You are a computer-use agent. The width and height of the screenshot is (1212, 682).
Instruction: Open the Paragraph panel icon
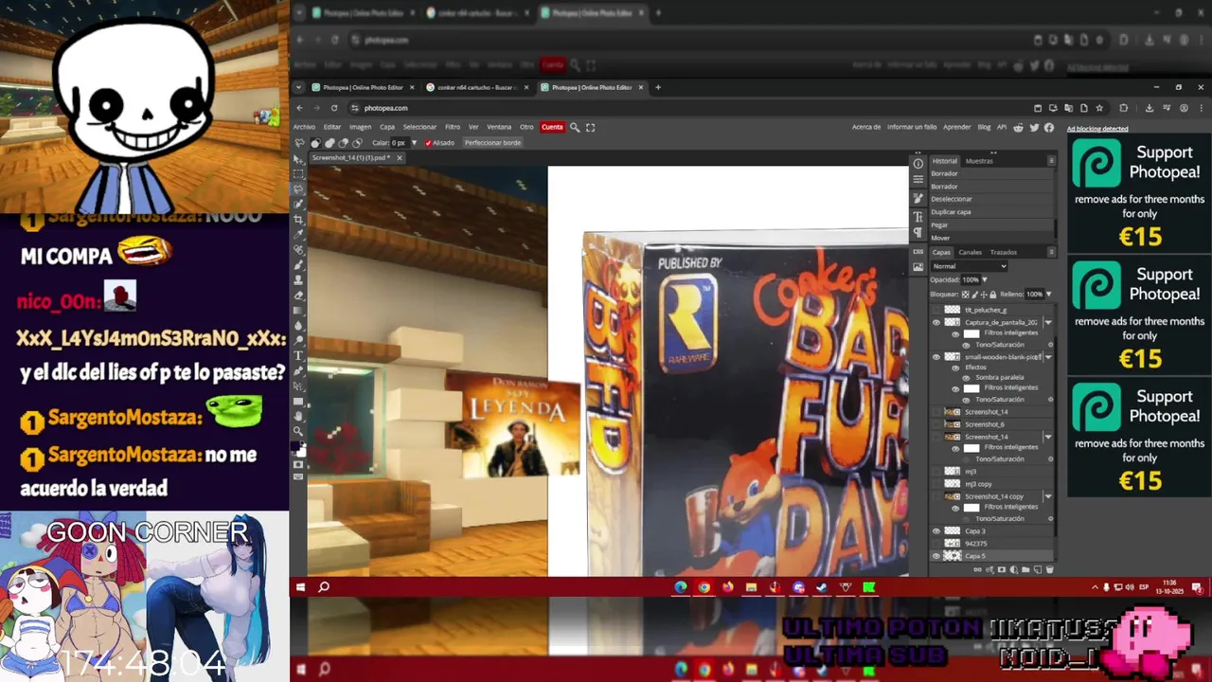(x=918, y=232)
